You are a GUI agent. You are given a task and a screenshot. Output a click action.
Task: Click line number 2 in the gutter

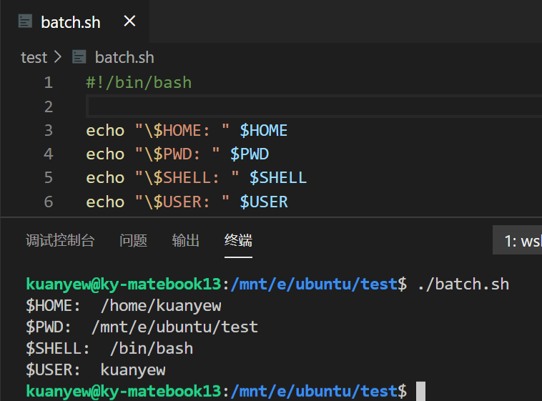point(49,107)
